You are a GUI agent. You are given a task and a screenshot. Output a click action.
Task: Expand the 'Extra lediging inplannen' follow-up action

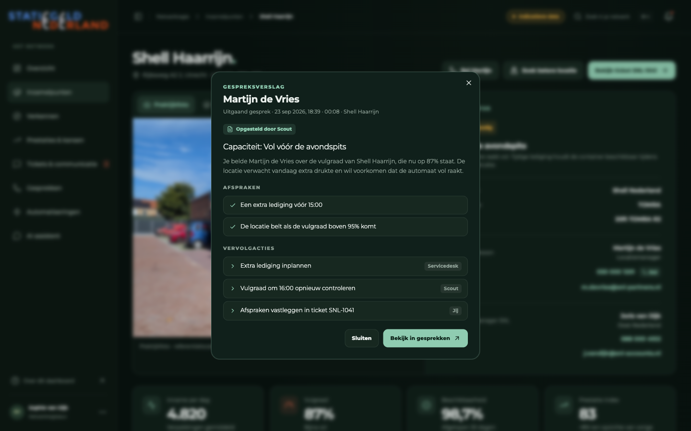345,266
